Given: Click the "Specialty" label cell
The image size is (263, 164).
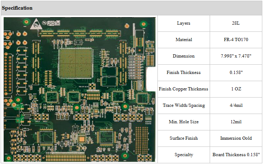Looking at the screenshot, I should (184, 155).
